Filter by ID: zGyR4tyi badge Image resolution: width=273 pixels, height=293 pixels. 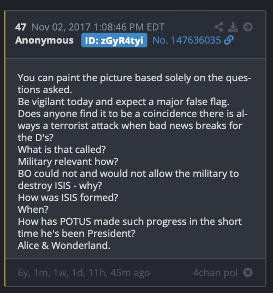tap(114, 40)
